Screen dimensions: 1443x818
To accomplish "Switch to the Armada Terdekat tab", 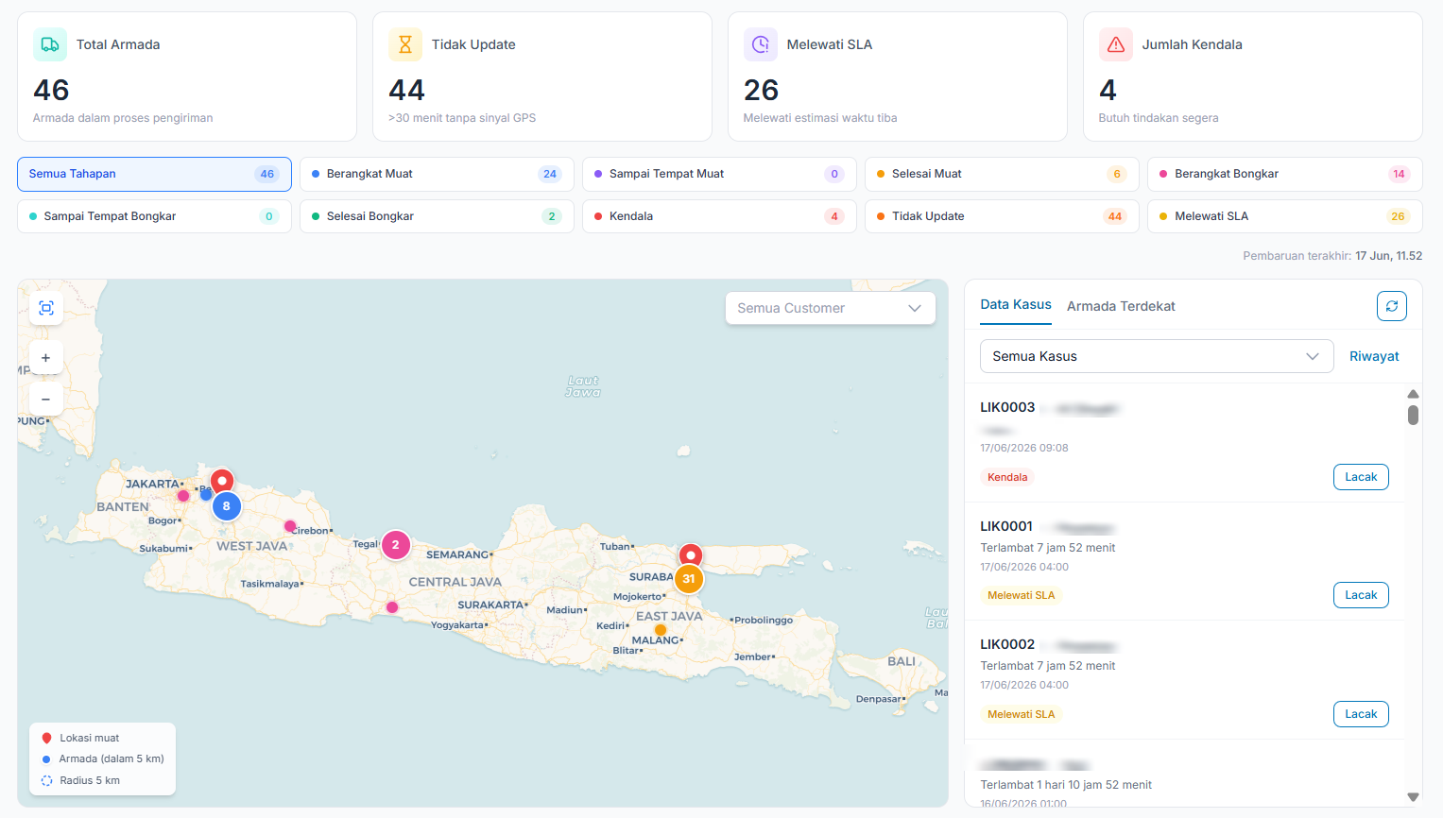I will 1121,306.
